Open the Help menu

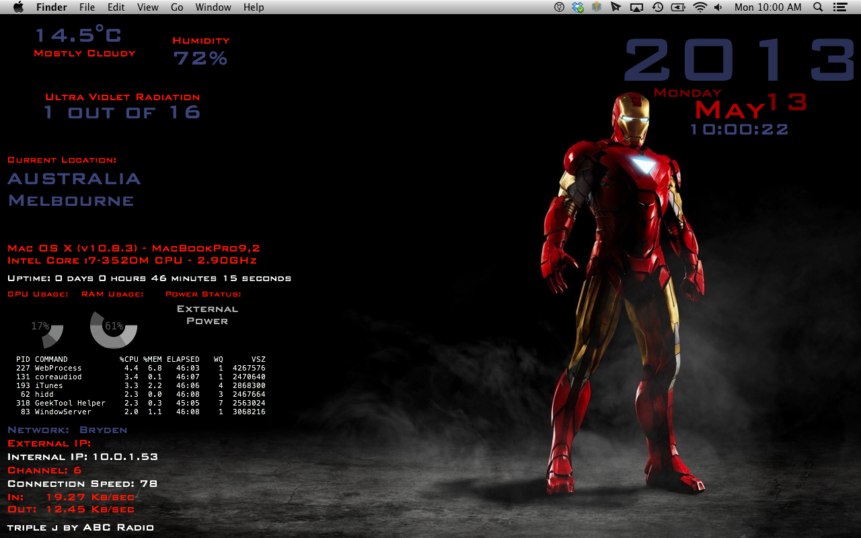pos(254,7)
